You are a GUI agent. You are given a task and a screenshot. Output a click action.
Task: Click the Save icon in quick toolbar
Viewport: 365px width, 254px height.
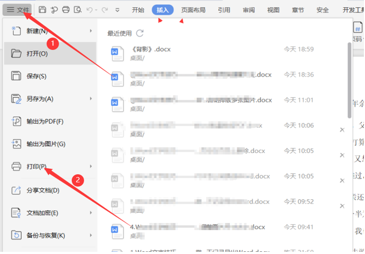(x=42, y=10)
